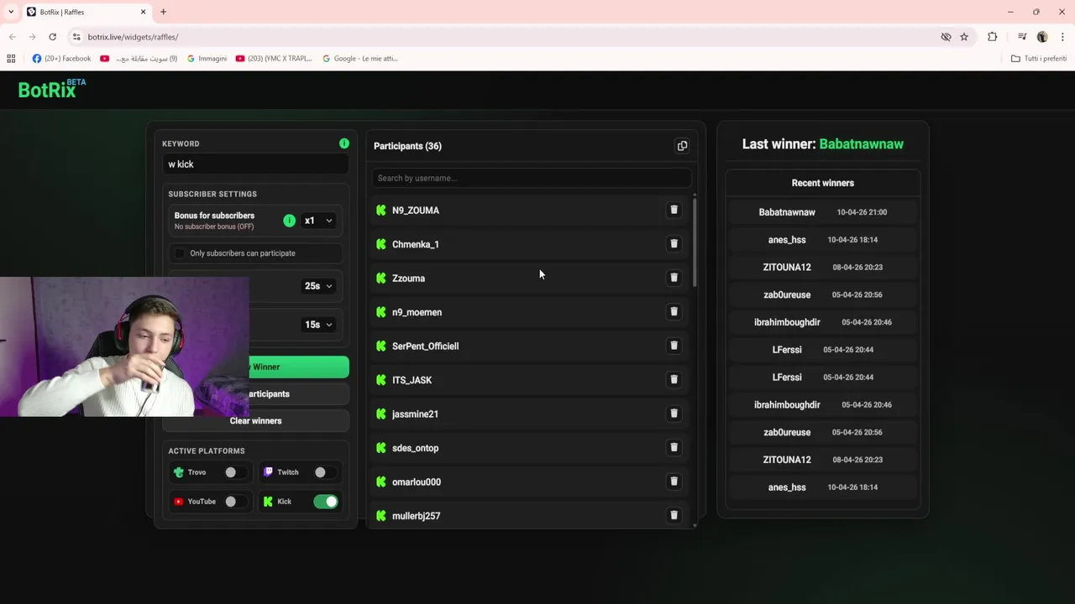Enable Twitch platform toggle
Screen dimensions: 1075x604
(x=323, y=472)
